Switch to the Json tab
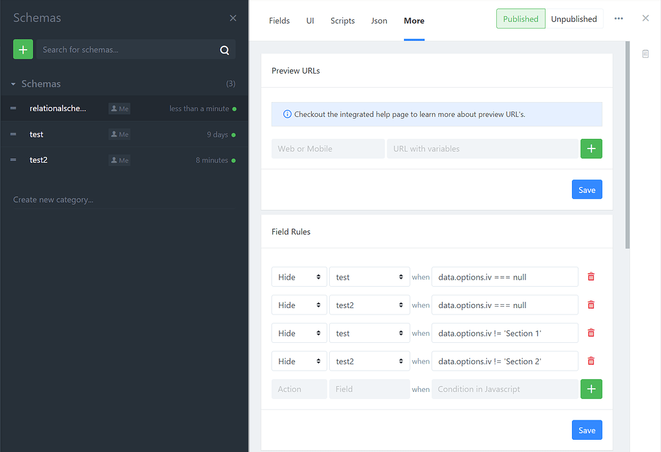Screen dimensions: 661x452 [x=379, y=21]
